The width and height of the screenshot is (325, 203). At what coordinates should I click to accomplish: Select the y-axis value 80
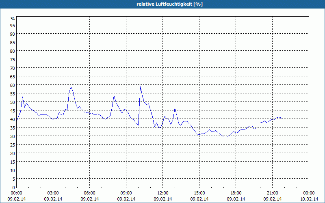point(13,51)
